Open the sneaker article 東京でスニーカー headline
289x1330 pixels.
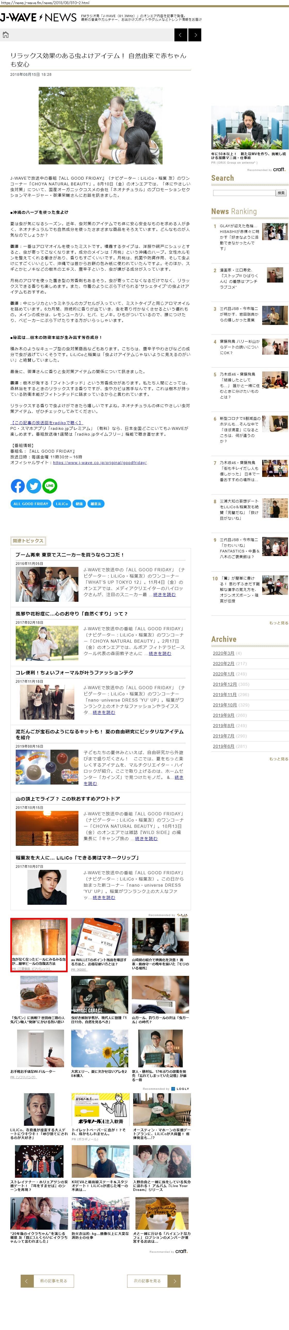point(70,554)
